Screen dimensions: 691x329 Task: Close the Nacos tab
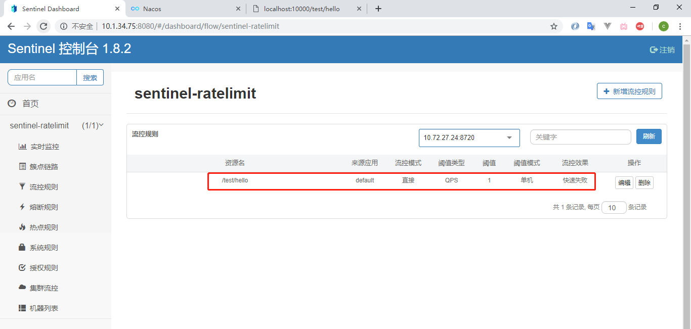239,9
